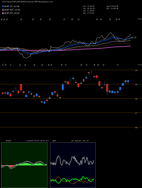Click the MACD (12,26,9) parameter values
142x188 pixels.
click(x=37, y=141)
